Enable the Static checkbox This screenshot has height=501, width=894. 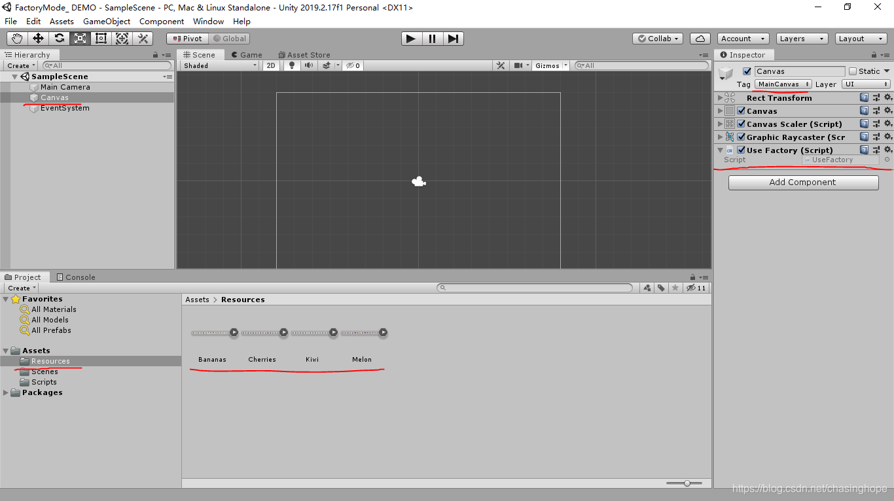tap(852, 71)
